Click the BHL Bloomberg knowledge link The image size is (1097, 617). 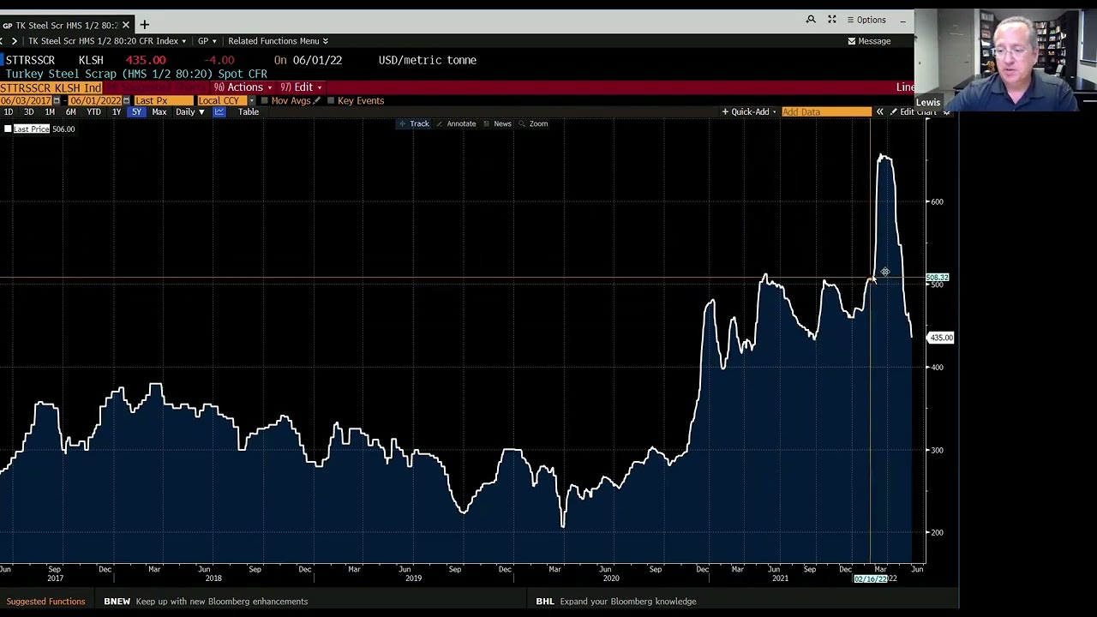tap(616, 602)
